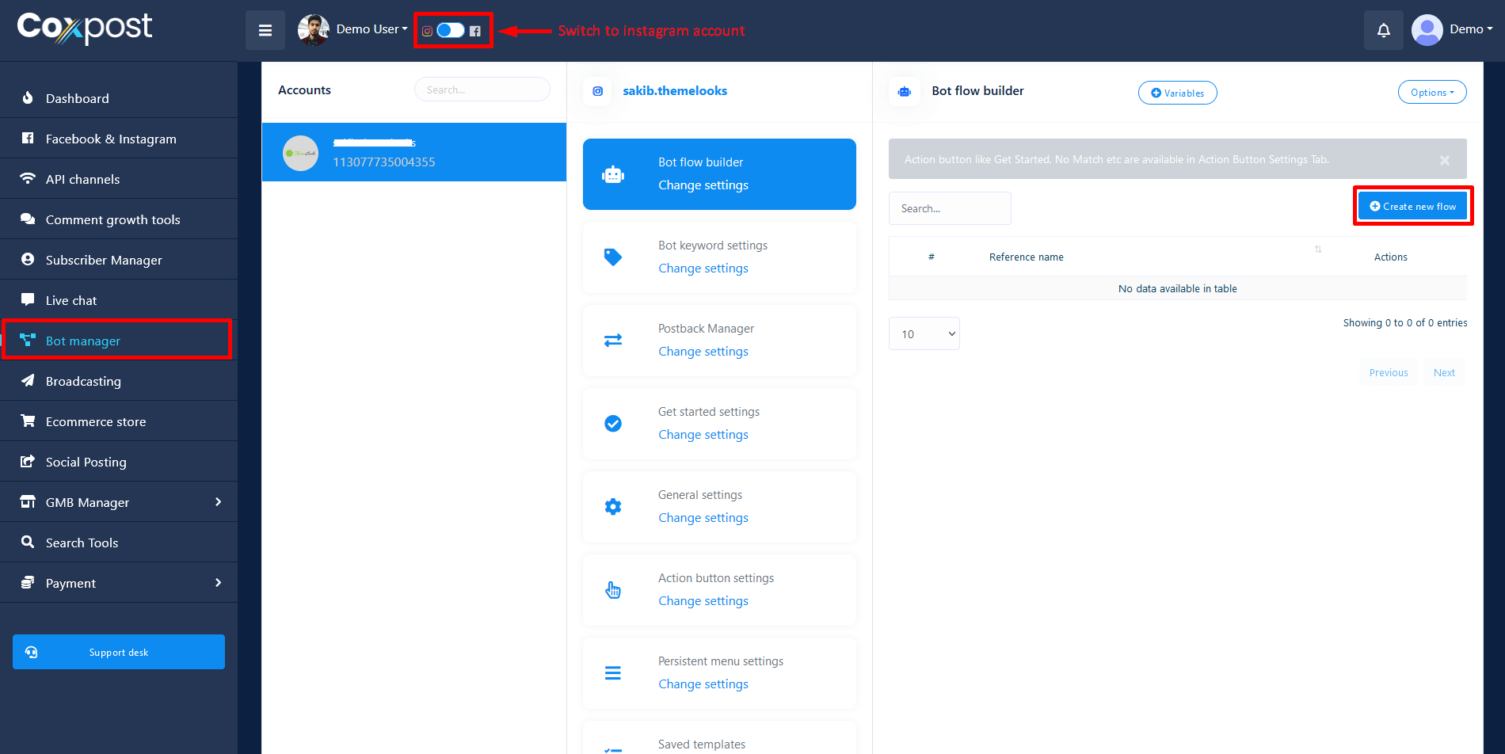Open the Demo User dropdown
Viewport: 1505px width, 754px height.
tap(371, 29)
